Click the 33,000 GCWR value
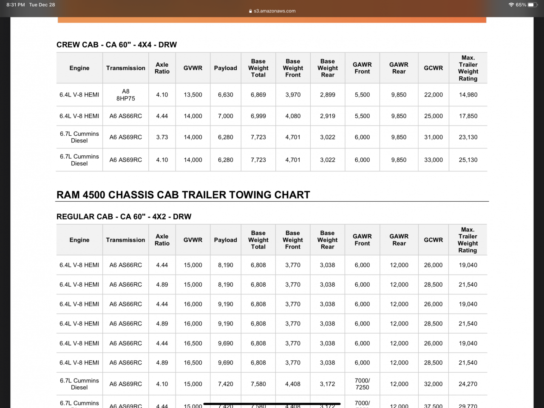Image resolution: width=544 pixels, height=408 pixels. pyautogui.click(x=433, y=160)
